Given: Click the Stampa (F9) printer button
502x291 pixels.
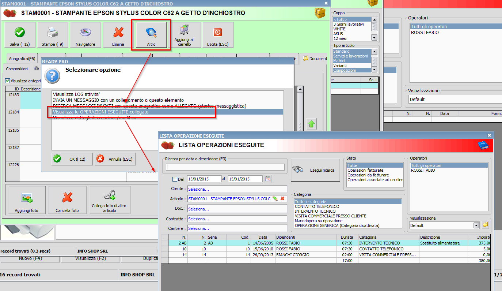Looking at the screenshot, I should 53,35.
